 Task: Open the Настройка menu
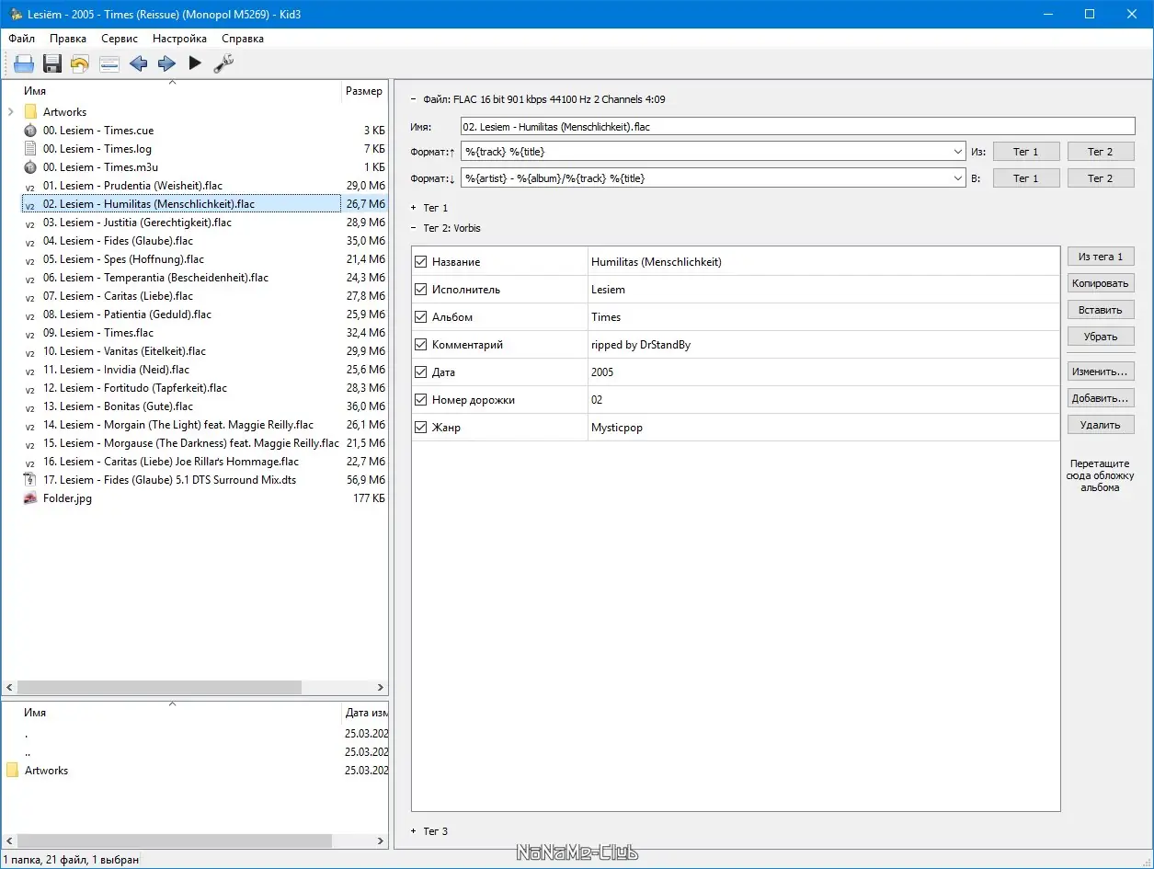click(x=179, y=39)
